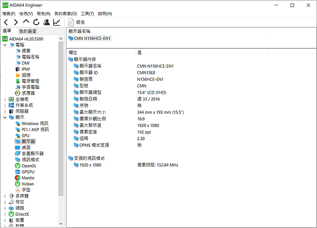Click the 伺服器 server icon
The image size is (317, 228).
coord(11,111)
